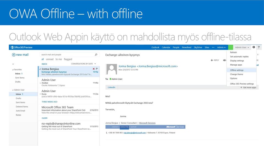Collapse the Favorites folder group
This screenshot has width=264, height=146.
(13, 70)
